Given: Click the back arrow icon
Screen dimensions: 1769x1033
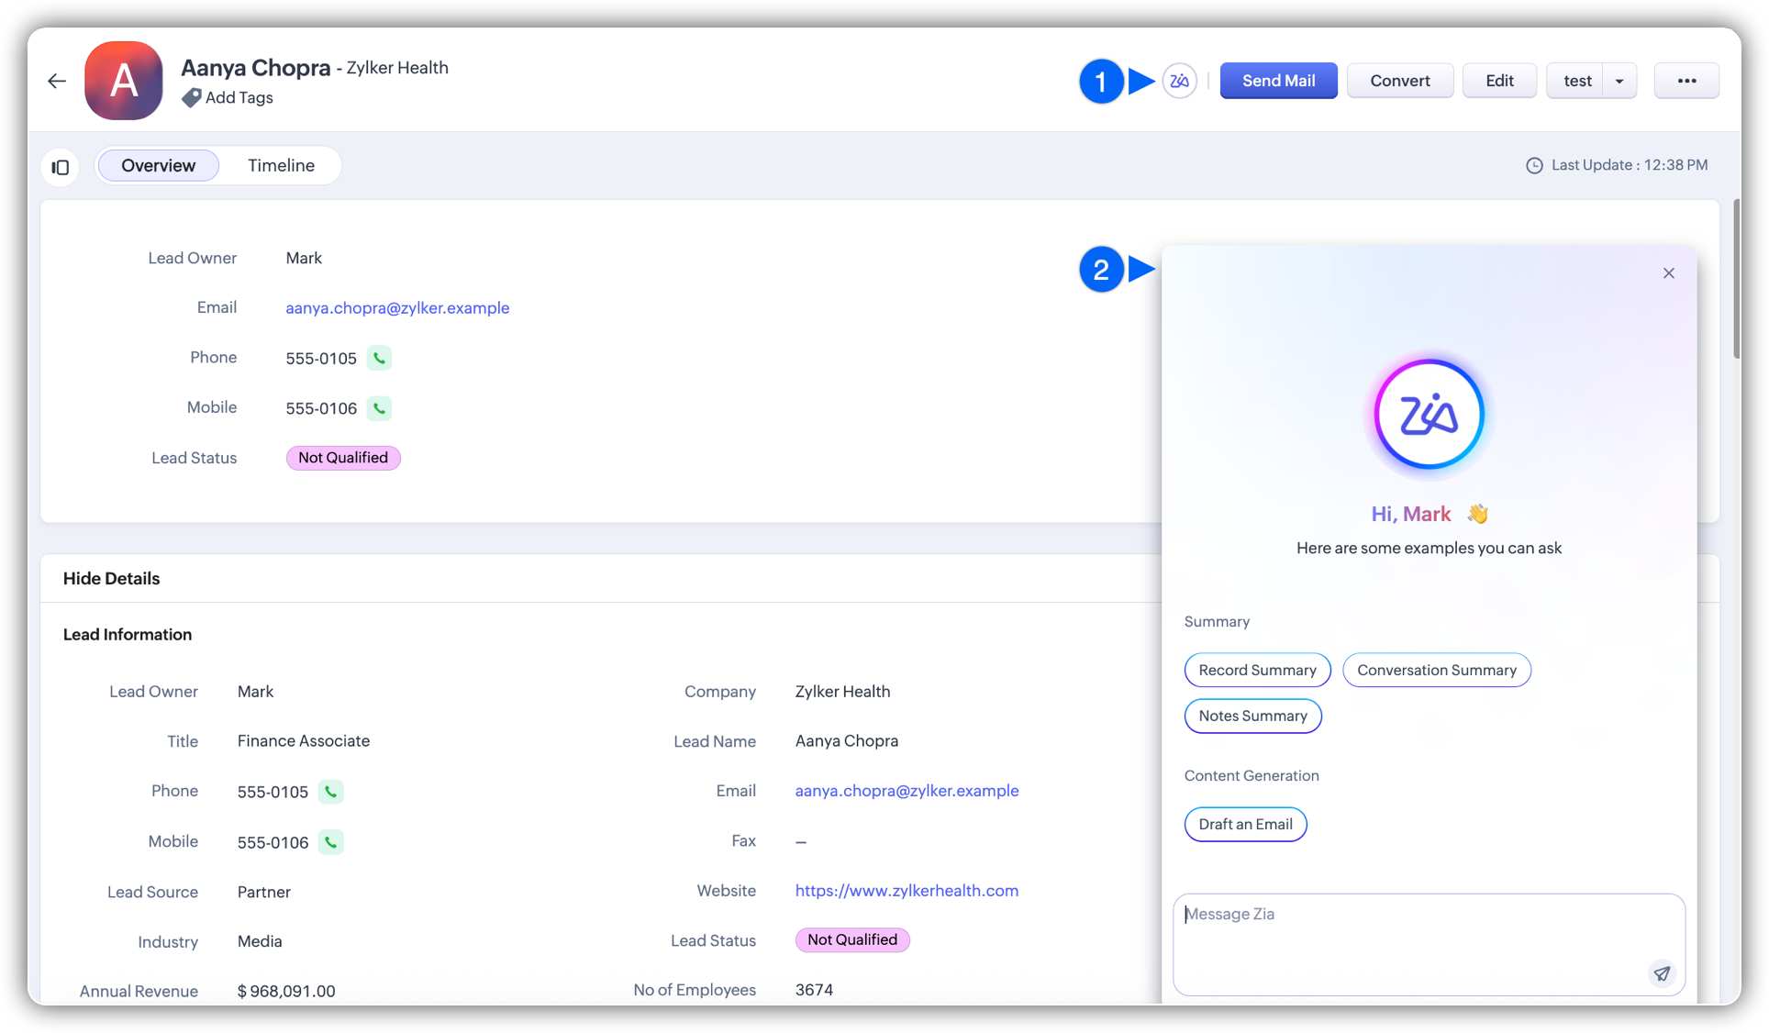Looking at the screenshot, I should pyautogui.click(x=57, y=81).
